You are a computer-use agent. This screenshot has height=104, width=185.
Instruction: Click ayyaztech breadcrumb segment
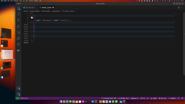coord(56,11)
